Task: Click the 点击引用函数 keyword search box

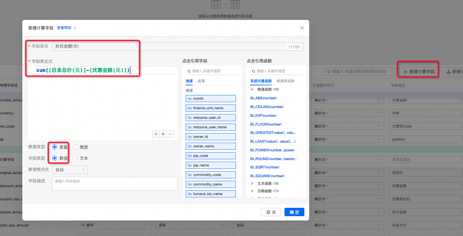Action: click(x=277, y=71)
